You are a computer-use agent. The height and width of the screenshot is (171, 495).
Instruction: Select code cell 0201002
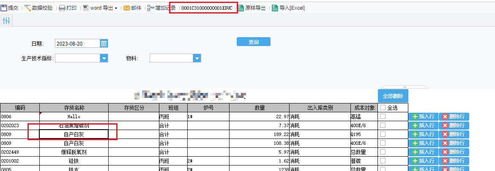[x=20, y=160]
